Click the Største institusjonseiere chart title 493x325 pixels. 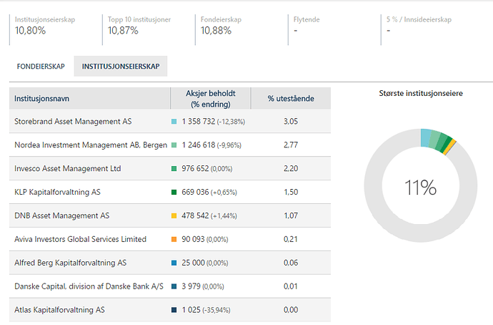(421, 94)
